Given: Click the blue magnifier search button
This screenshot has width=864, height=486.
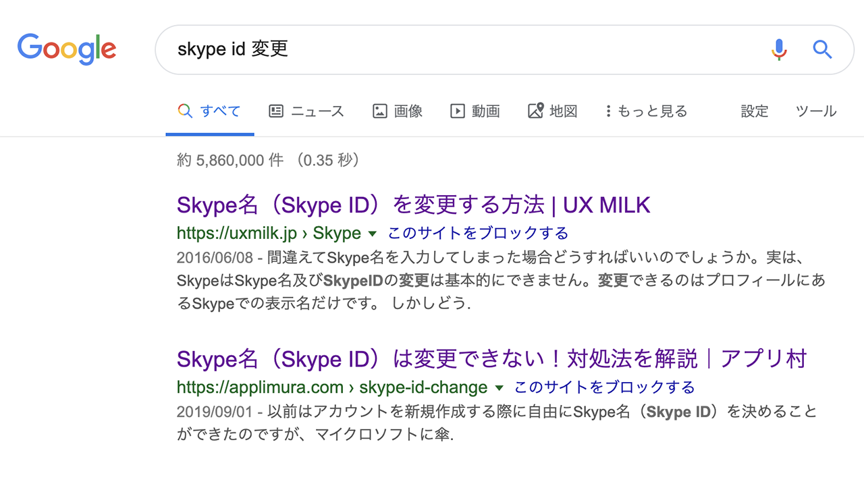Looking at the screenshot, I should click(x=822, y=49).
